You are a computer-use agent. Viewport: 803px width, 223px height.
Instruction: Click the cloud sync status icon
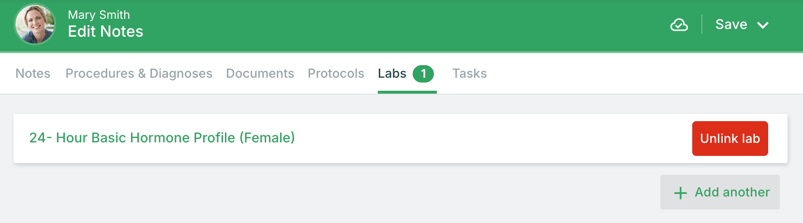[679, 25]
